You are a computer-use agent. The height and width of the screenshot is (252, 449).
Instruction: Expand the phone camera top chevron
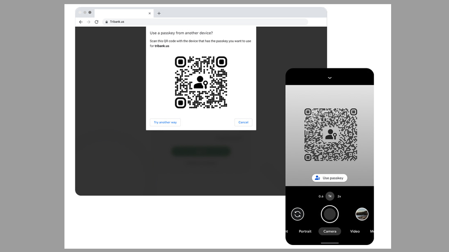tap(330, 78)
